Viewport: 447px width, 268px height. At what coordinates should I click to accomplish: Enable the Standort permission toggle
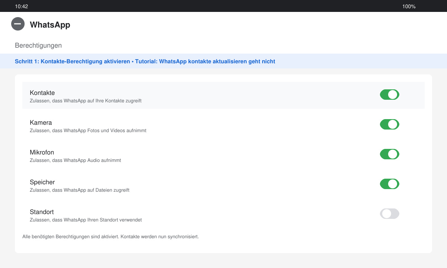point(390,214)
